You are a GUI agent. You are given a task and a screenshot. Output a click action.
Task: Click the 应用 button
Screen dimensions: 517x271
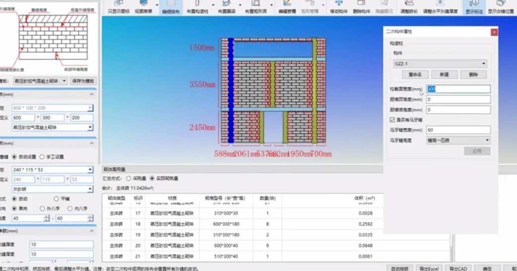(477, 151)
